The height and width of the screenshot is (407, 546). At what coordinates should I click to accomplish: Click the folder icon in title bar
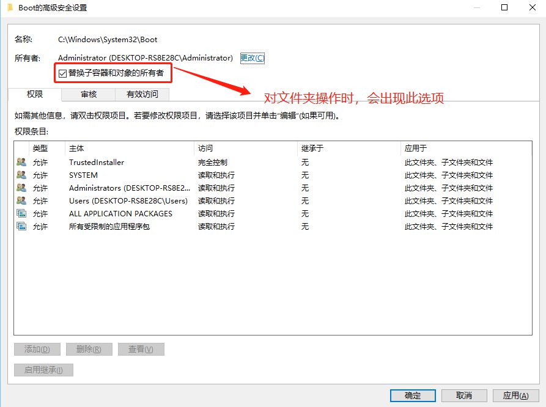(9, 7)
